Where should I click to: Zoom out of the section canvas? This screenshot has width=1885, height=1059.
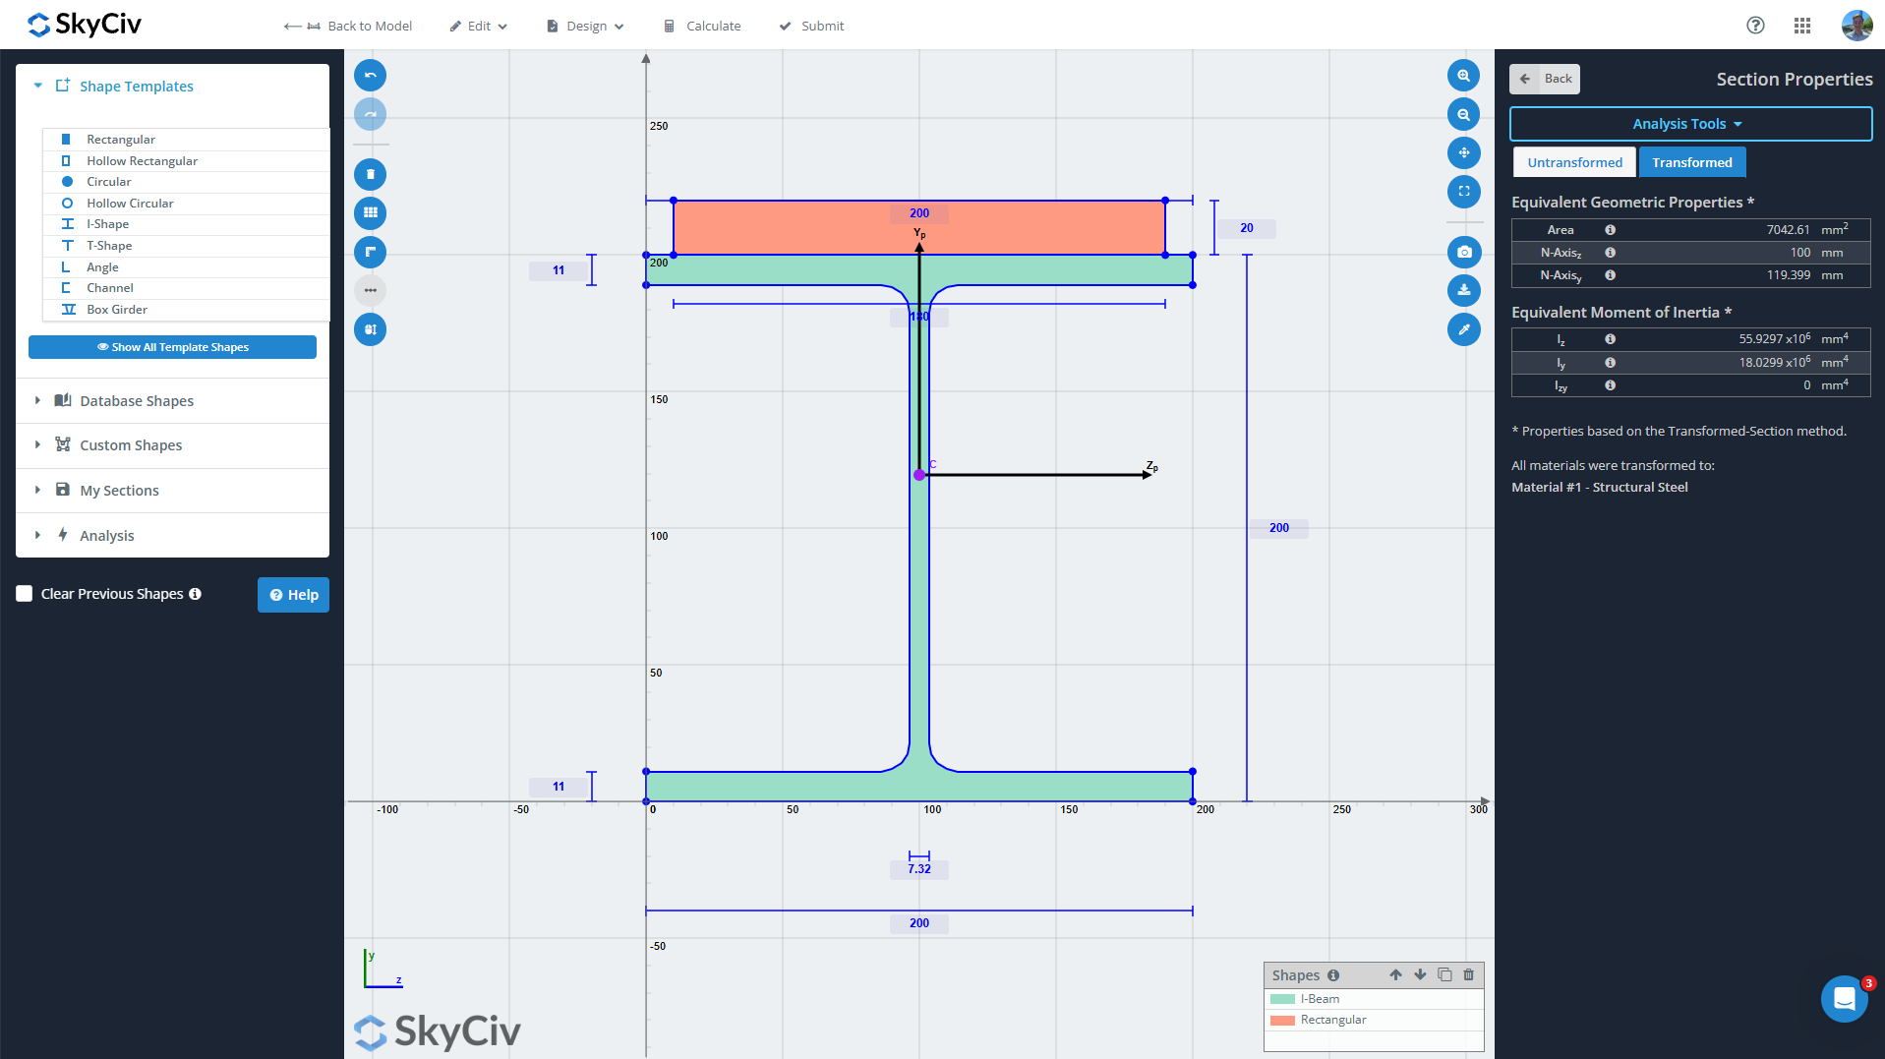(x=1463, y=114)
